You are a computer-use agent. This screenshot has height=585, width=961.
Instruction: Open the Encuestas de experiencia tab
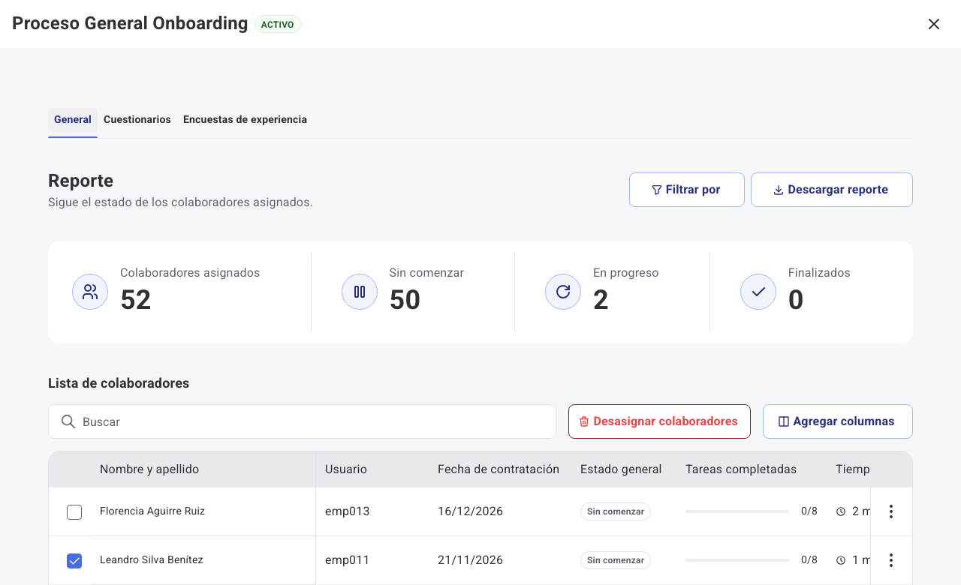click(x=245, y=120)
